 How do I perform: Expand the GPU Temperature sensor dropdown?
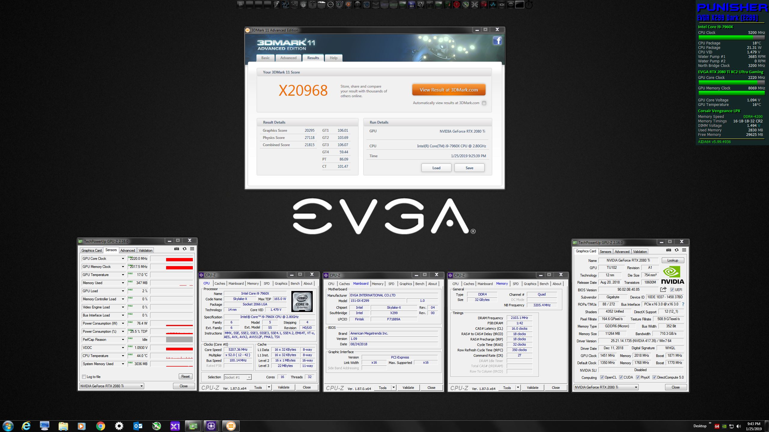tap(123, 275)
